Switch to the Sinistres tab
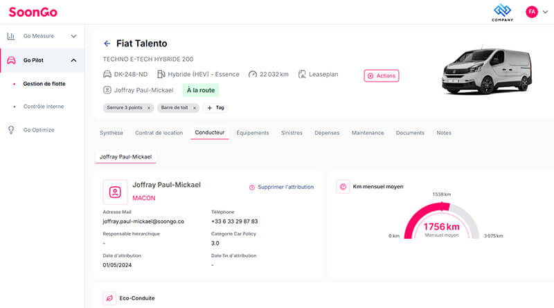This screenshot has width=554, height=308. click(x=292, y=133)
